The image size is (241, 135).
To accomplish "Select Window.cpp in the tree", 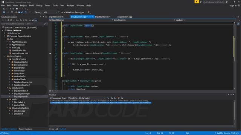I will pyautogui.click(x=20, y=111).
